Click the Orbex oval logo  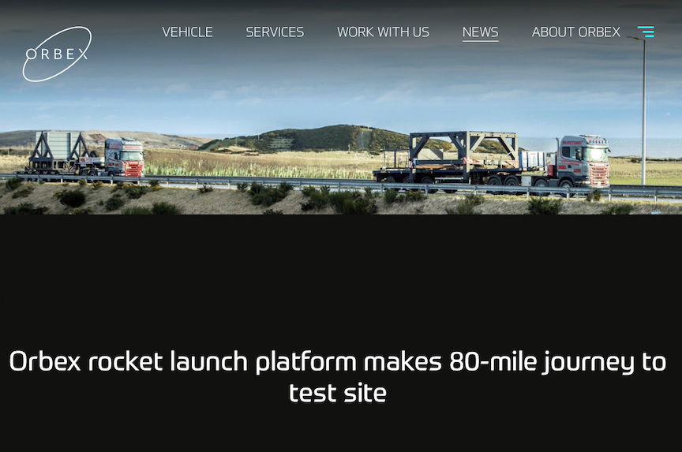(57, 54)
